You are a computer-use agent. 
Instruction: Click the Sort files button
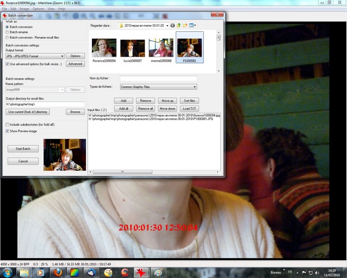(190, 101)
